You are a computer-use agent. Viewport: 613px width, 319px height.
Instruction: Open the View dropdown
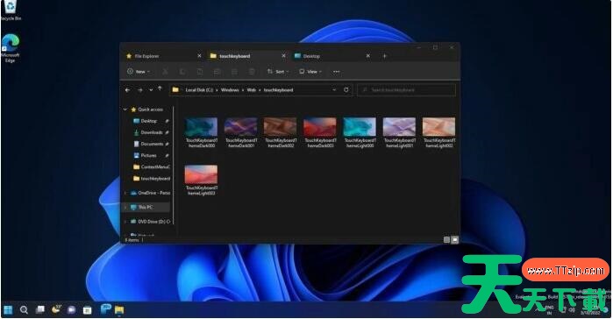click(310, 72)
